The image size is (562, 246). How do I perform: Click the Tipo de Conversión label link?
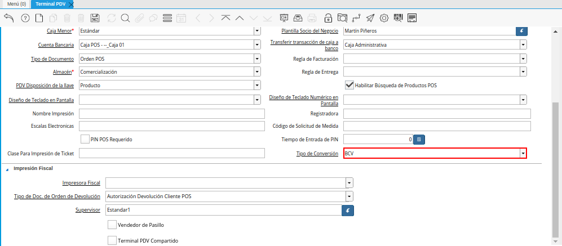(317, 153)
